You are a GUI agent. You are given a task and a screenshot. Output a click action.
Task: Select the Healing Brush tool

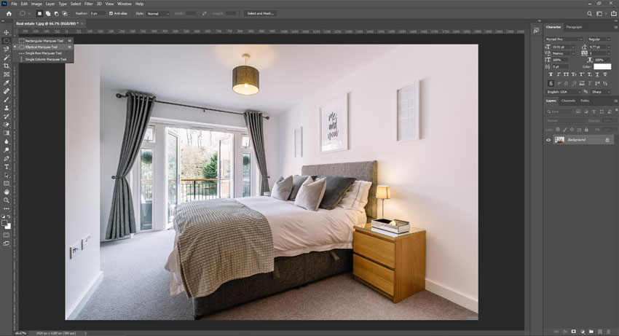tap(7, 91)
